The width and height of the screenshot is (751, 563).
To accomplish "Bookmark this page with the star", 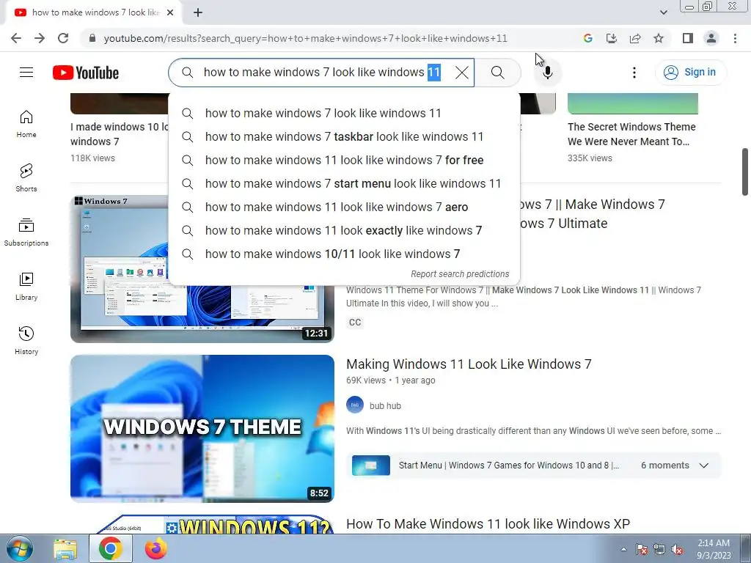I will click(659, 38).
